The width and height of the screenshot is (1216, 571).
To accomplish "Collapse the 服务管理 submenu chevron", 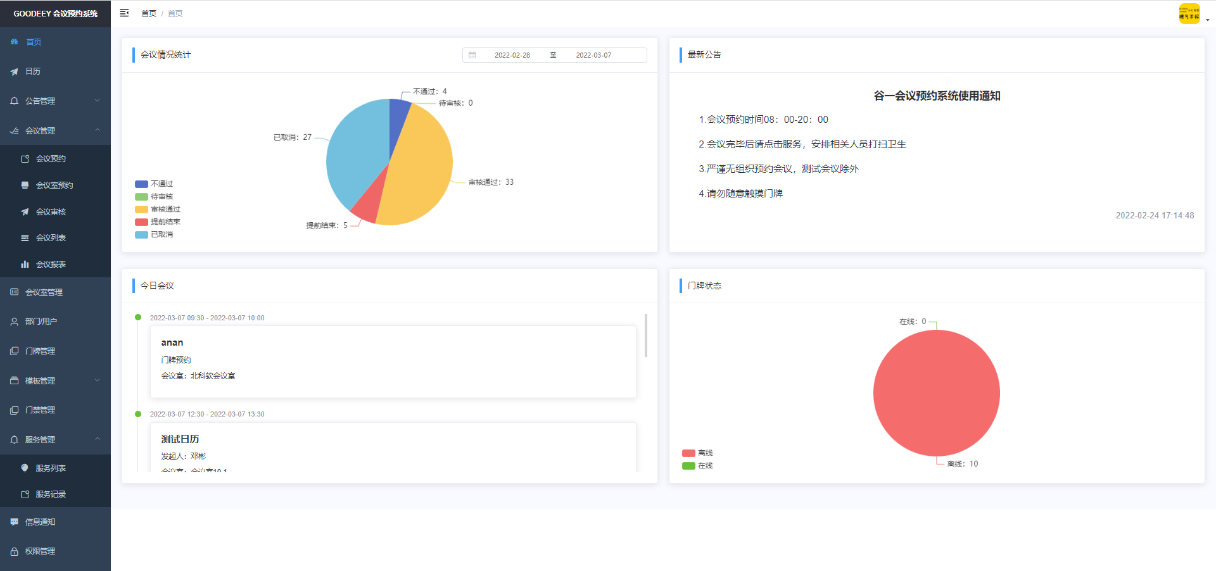I will (x=98, y=439).
